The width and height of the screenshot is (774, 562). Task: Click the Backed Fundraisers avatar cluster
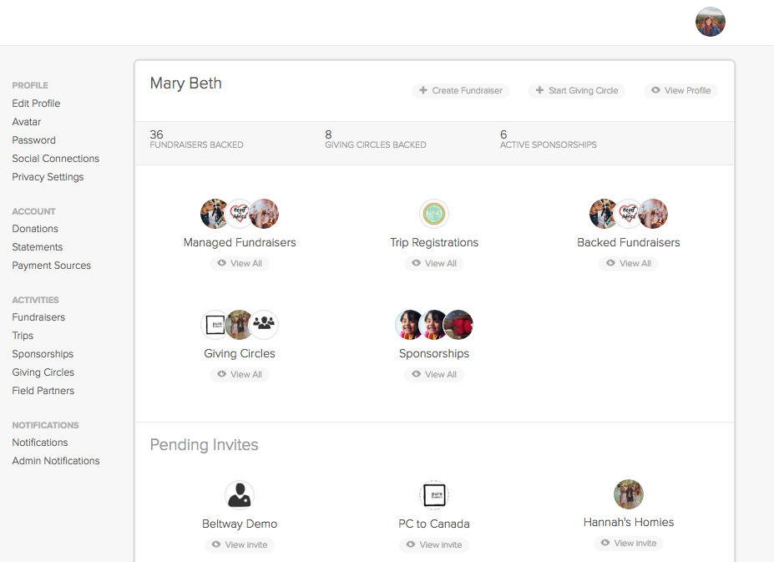(x=629, y=214)
